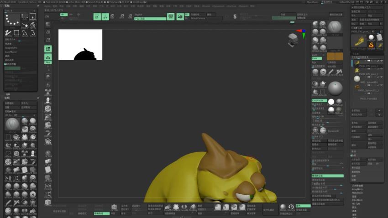Viewport: 388px width, 218px height.
Task: Click the GoZ button
Action: [x=354, y=24]
